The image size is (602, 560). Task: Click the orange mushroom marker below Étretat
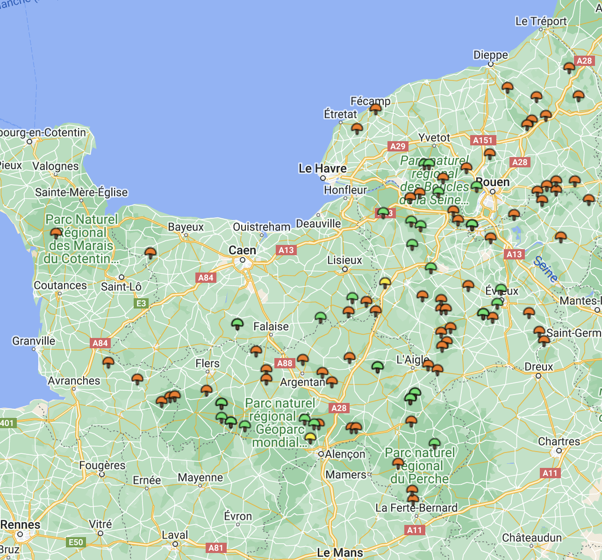(357, 128)
